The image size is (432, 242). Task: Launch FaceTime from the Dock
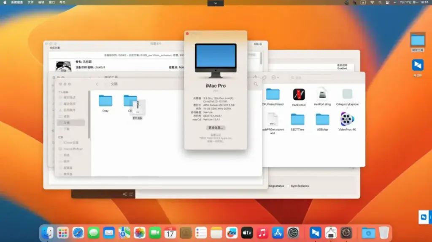(155, 233)
